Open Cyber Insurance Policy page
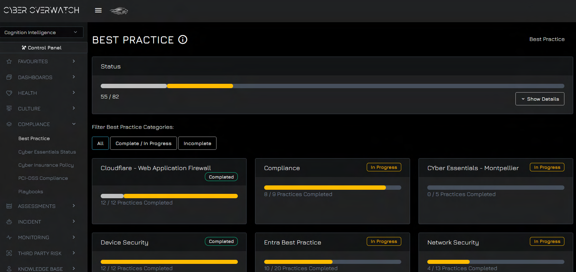 point(46,165)
